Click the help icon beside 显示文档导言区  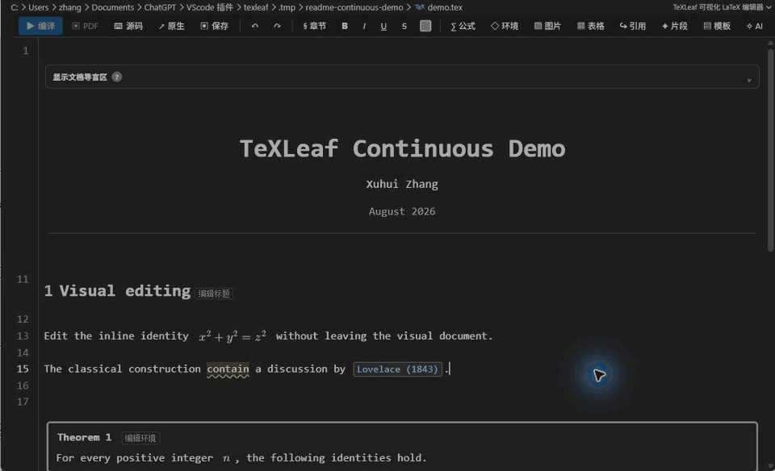(116, 77)
